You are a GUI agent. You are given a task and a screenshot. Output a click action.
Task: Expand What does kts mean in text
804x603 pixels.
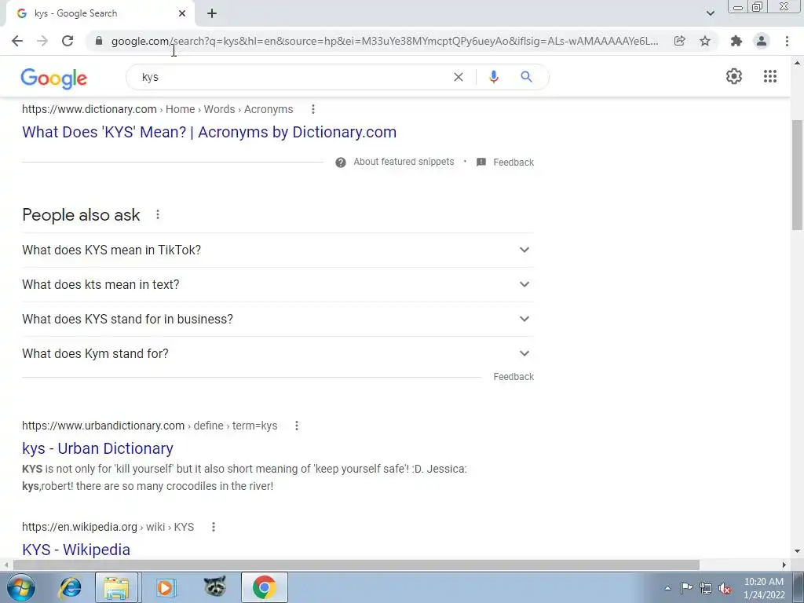277,284
